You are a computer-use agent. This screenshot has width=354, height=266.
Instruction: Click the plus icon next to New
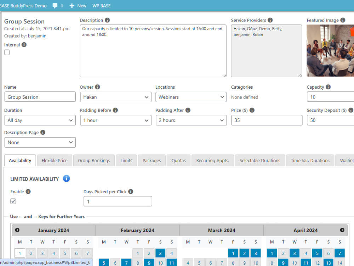[72, 6]
